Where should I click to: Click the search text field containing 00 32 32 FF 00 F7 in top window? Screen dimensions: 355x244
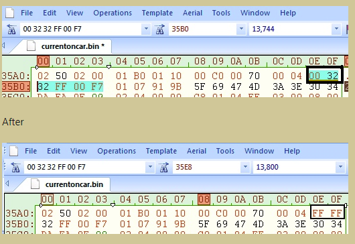pyautogui.click(x=81, y=29)
